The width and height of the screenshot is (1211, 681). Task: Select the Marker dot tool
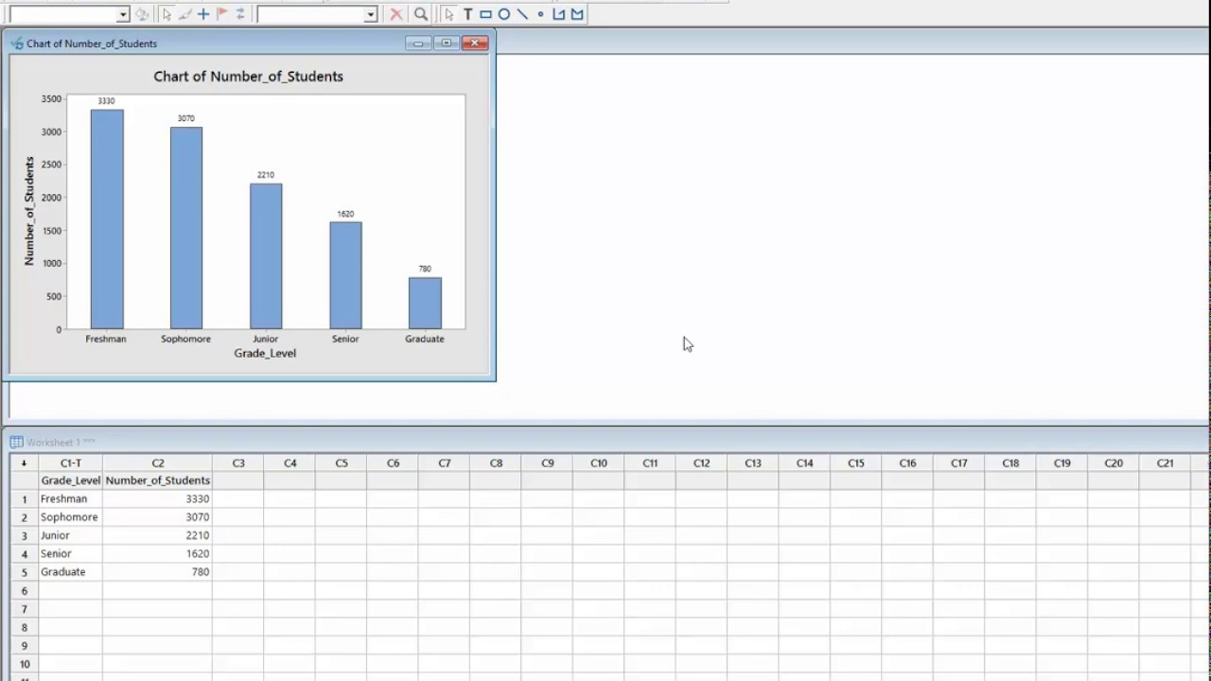(540, 14)
